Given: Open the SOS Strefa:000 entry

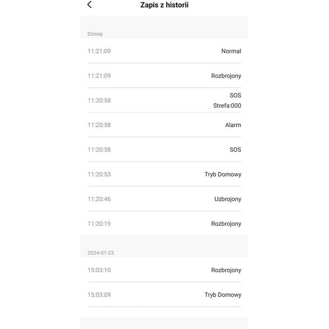Looking at the screenshot, I should [x=164, y=100].
